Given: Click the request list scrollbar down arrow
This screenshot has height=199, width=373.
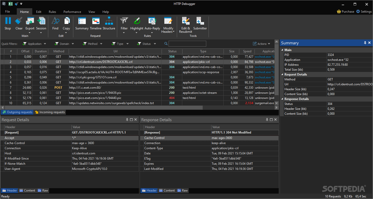Looking at the screenshot, I should point(277,103).
